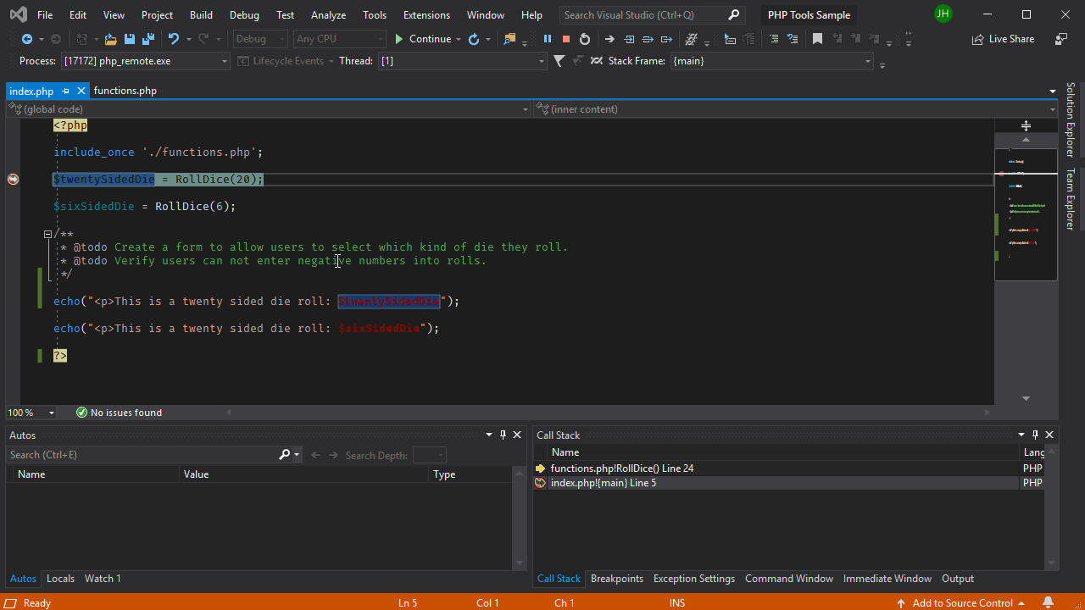This screenshot has height=610, width=1085.
Task: Open the Debug configuration dropdown
Action: 260,39
